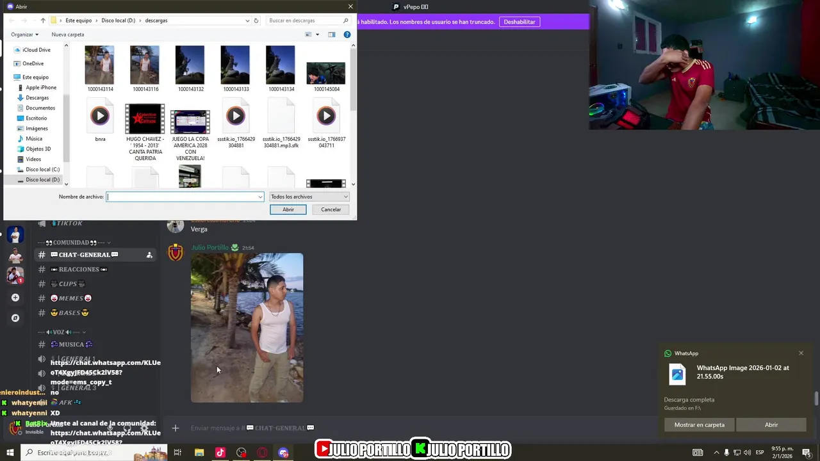Viewport: 820px width, 461px height.
Task: Close the WhatsApp download notification
Action: coord(801,353)
